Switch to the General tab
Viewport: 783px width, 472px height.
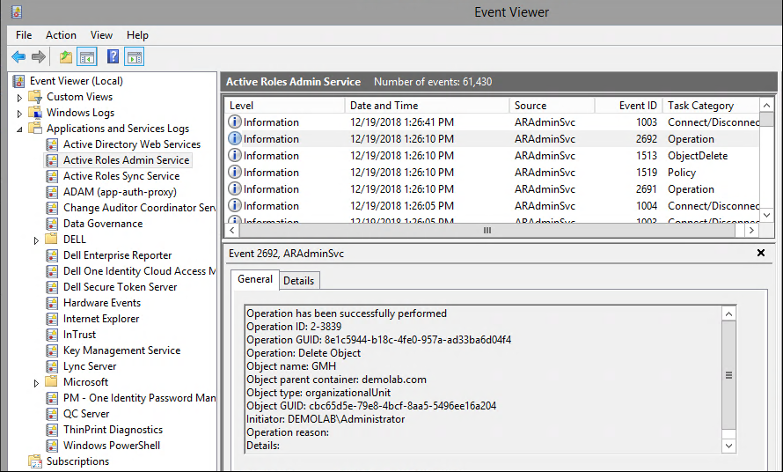point(254,279)
